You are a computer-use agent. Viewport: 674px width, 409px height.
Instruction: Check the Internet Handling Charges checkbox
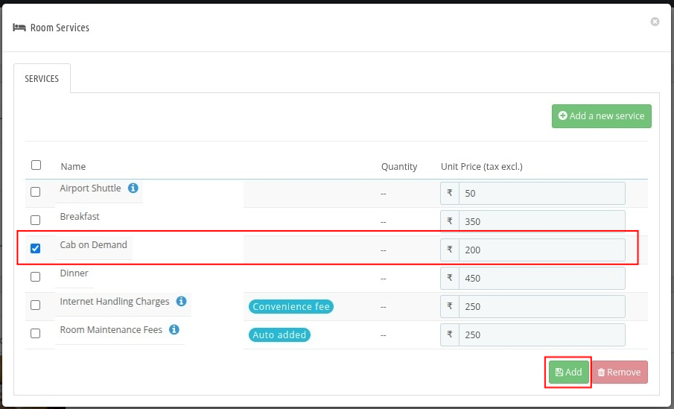[36, 305]
